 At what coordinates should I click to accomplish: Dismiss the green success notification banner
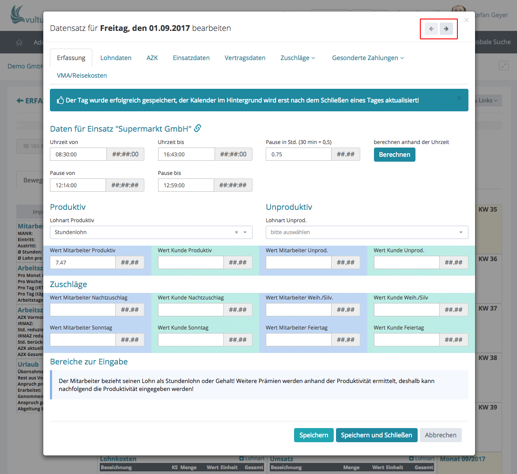click(x=459, y=98)
